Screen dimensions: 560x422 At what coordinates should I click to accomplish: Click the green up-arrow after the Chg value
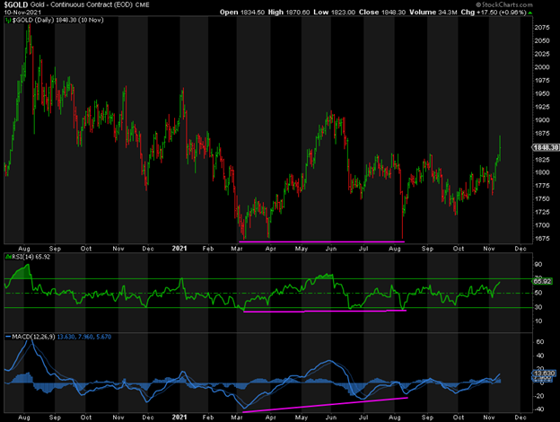530,13
